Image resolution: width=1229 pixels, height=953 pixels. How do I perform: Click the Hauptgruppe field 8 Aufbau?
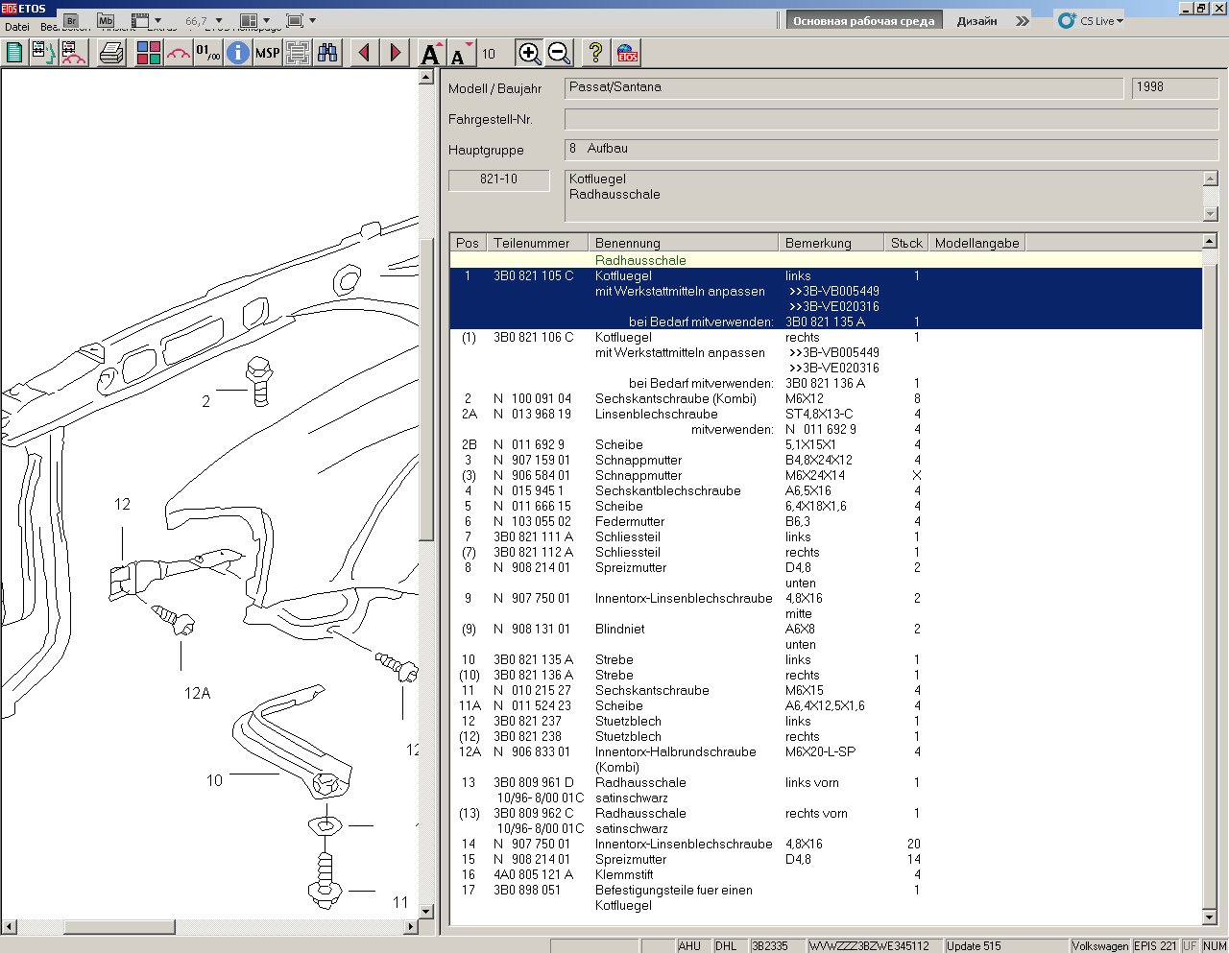[891, 150]
